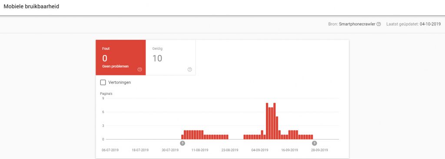Screen dimensions: 445x159
Task: Click annotation marker 3 near 30-07-2019
Action: [183, 143]
